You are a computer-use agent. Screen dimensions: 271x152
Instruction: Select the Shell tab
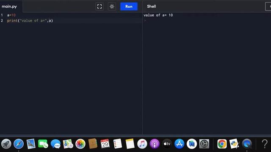point(152,6)
